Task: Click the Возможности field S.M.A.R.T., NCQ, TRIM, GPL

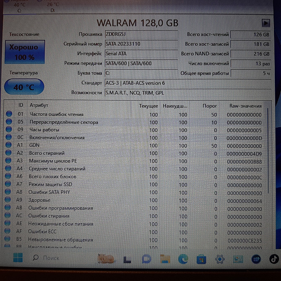Action: click(188, 93)
